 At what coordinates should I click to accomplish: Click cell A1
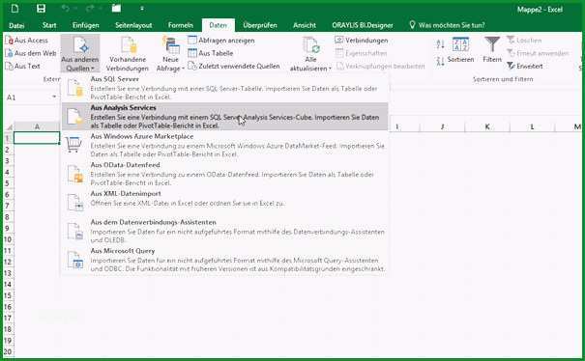pos(37,138)
